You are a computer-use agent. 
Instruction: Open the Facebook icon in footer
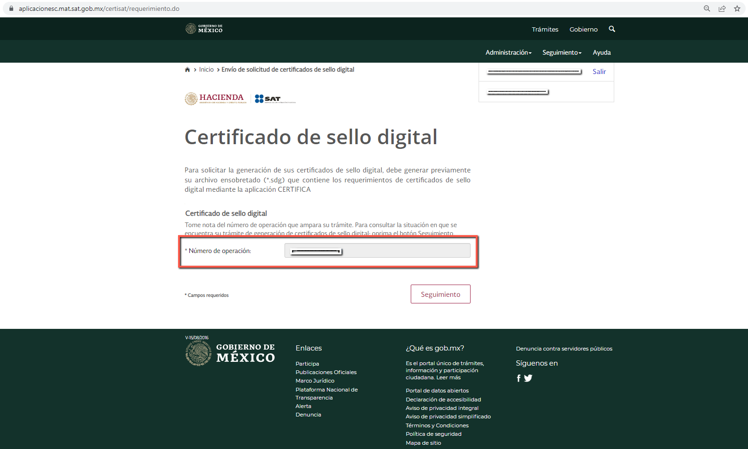click(519, 378)
